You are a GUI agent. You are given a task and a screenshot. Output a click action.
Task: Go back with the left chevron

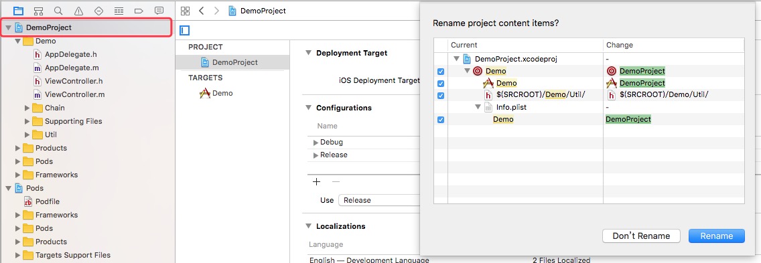(202, 11)
